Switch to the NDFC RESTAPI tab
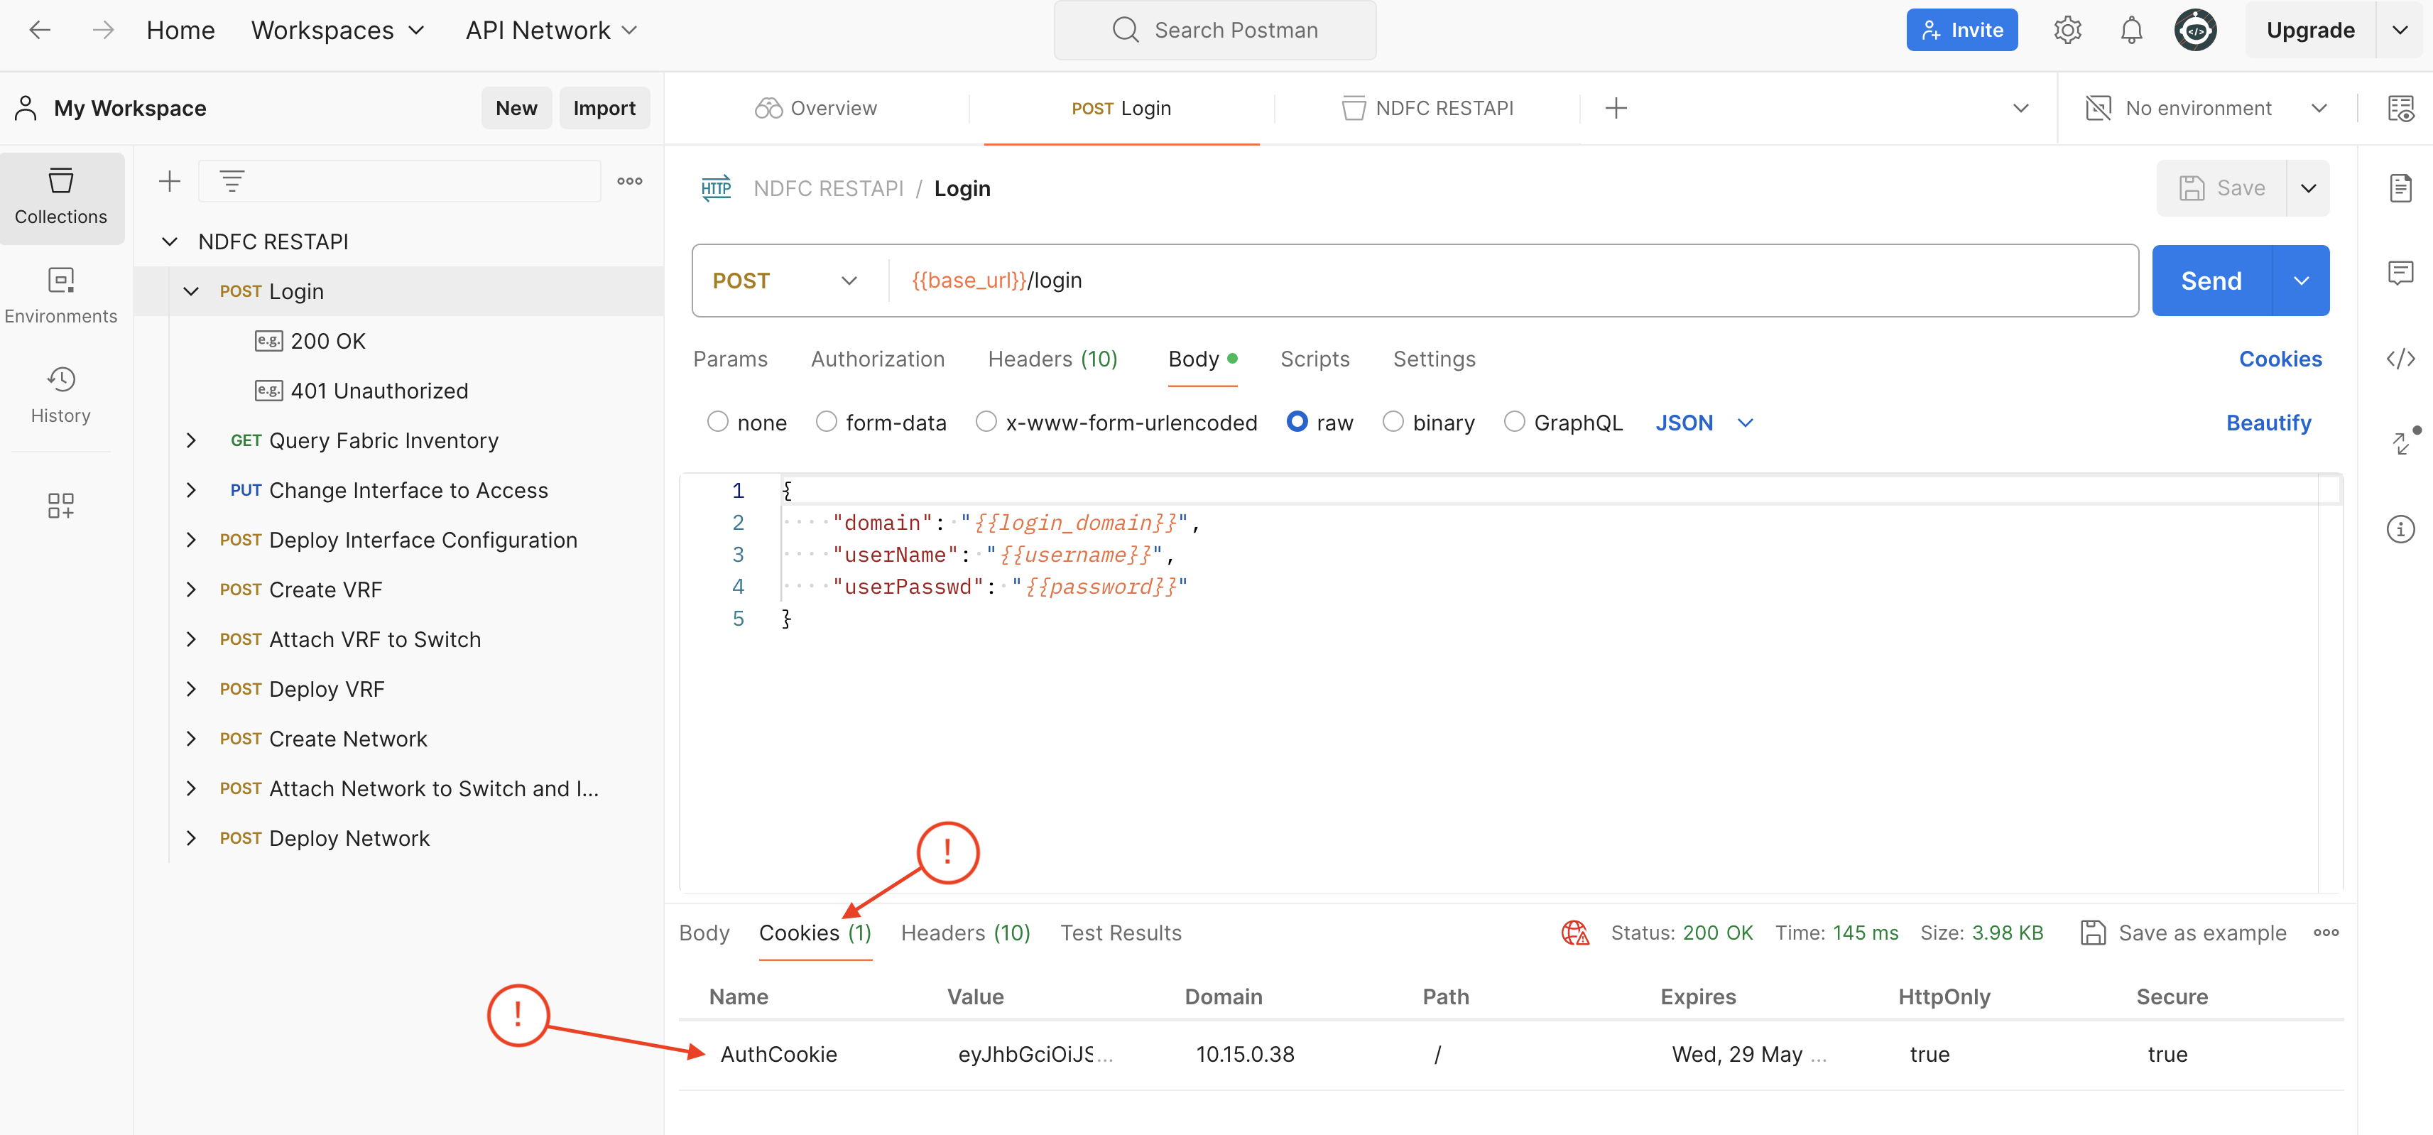This screenshot has height=1135, width=2433. tap(1427, 109)
